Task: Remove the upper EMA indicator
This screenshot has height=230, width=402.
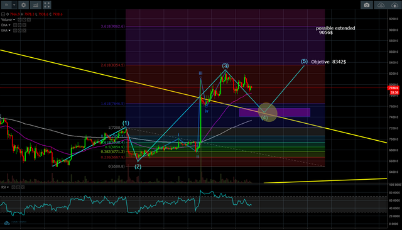Action: [24, 25]
